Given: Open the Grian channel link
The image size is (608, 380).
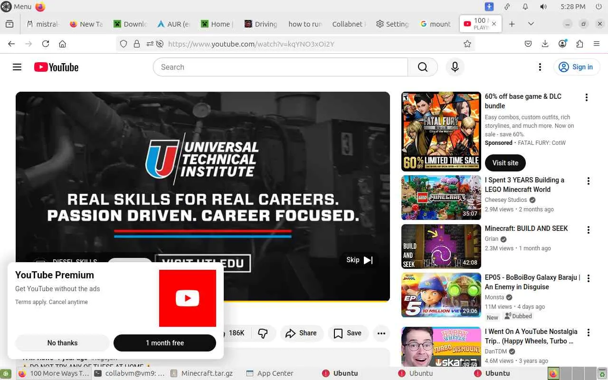Looking at the screenshot, I should [x=492, y=239].
